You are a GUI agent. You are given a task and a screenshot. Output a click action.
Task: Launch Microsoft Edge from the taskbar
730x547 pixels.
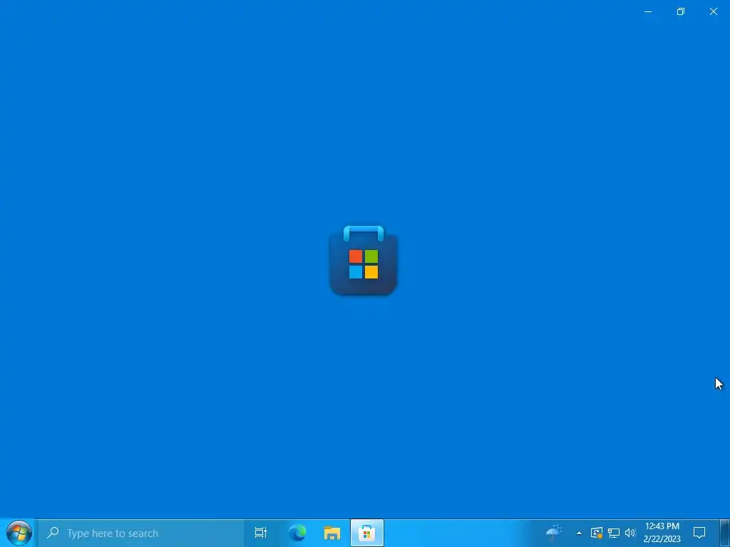click(297, 533)
